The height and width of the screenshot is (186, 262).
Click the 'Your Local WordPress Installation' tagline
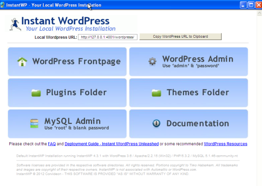coord(71,29)
